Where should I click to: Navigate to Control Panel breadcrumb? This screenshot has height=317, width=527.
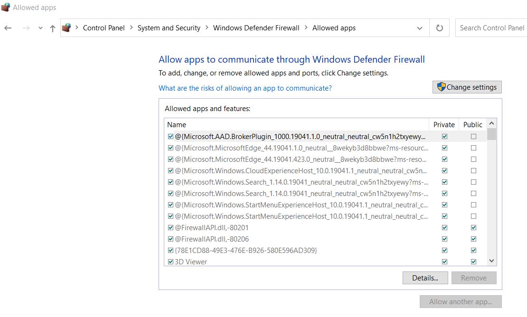104,28
